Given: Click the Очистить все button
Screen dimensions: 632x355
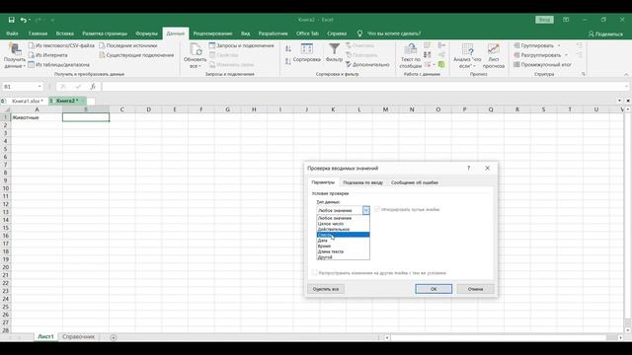Looking at the screenshot, I should pyautogui.click(x=326, y=289).
